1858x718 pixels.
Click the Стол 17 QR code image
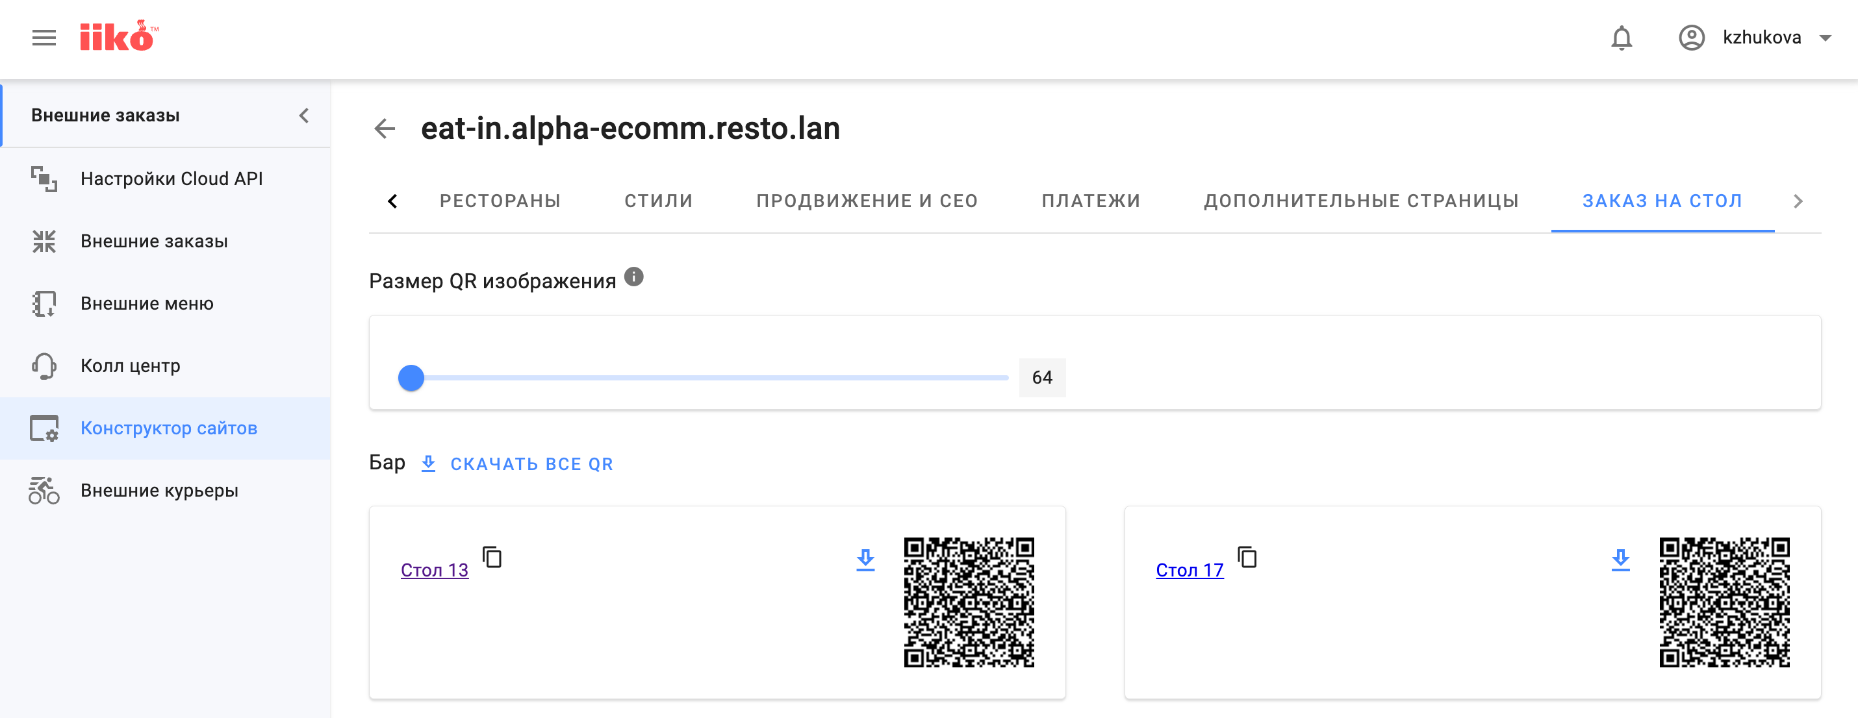[1724, 602]
